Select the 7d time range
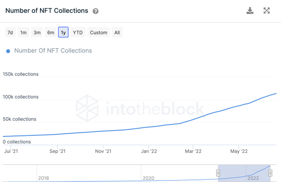This screenshot has height=182, width=281. pos(10,33)
